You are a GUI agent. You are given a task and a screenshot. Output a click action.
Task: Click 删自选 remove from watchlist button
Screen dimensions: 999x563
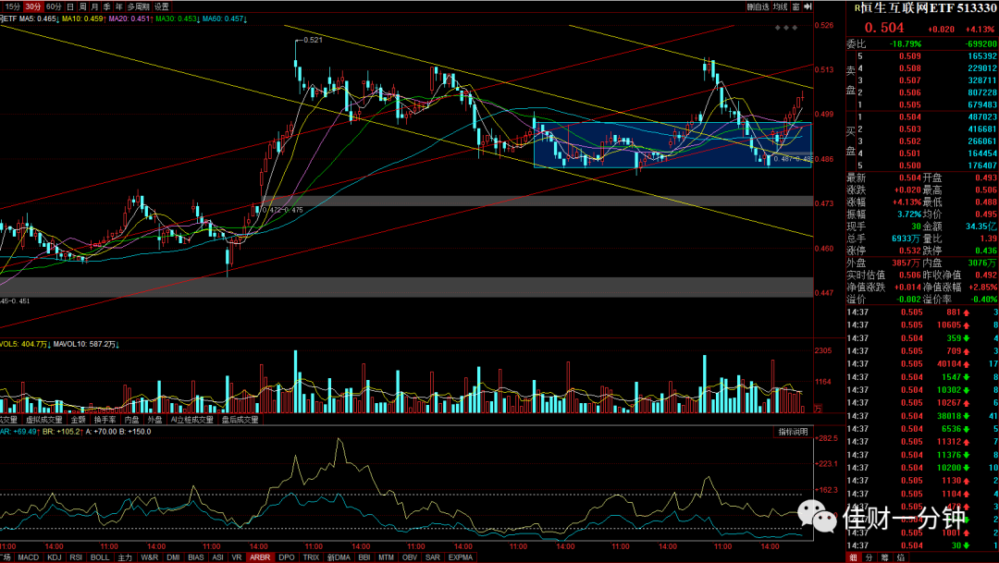[x=758, y=6]
